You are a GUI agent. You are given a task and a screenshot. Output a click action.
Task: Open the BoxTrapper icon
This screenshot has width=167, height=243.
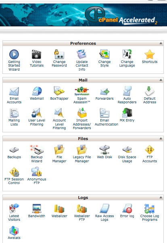coord(59,91)
